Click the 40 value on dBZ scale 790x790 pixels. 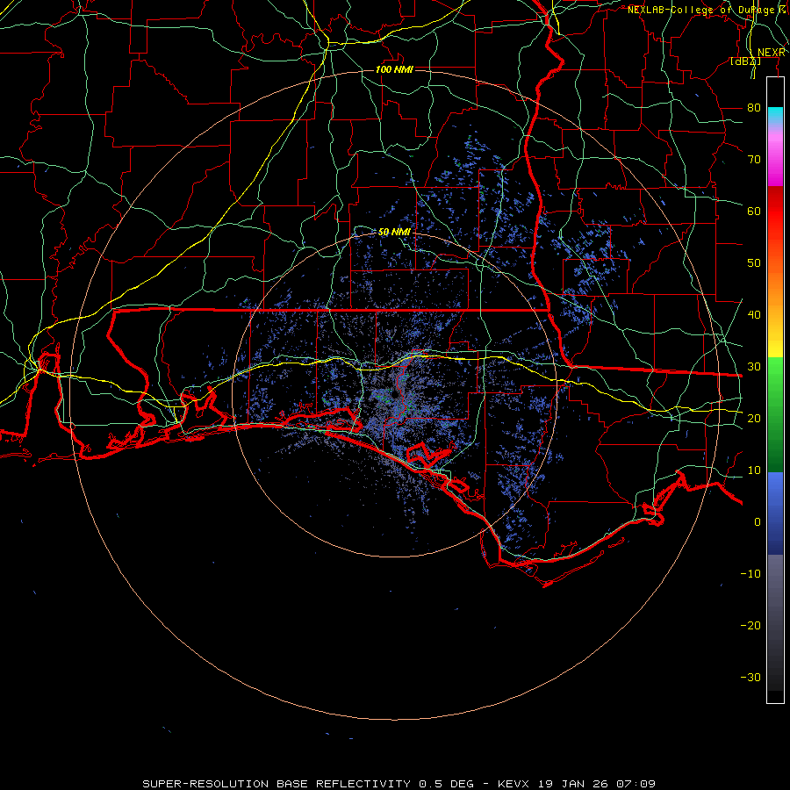(x=754, y=314)
